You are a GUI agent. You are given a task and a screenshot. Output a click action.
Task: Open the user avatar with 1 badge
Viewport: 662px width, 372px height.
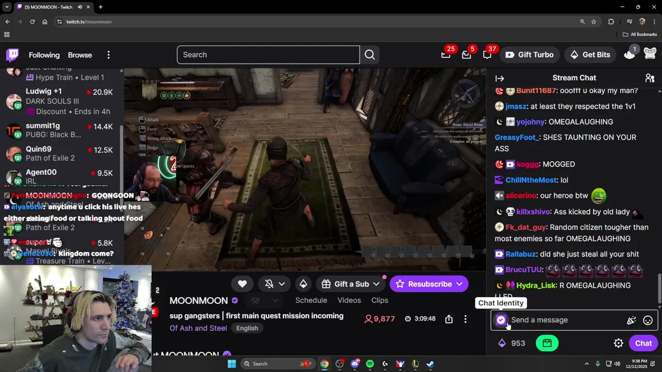point(629,54)
